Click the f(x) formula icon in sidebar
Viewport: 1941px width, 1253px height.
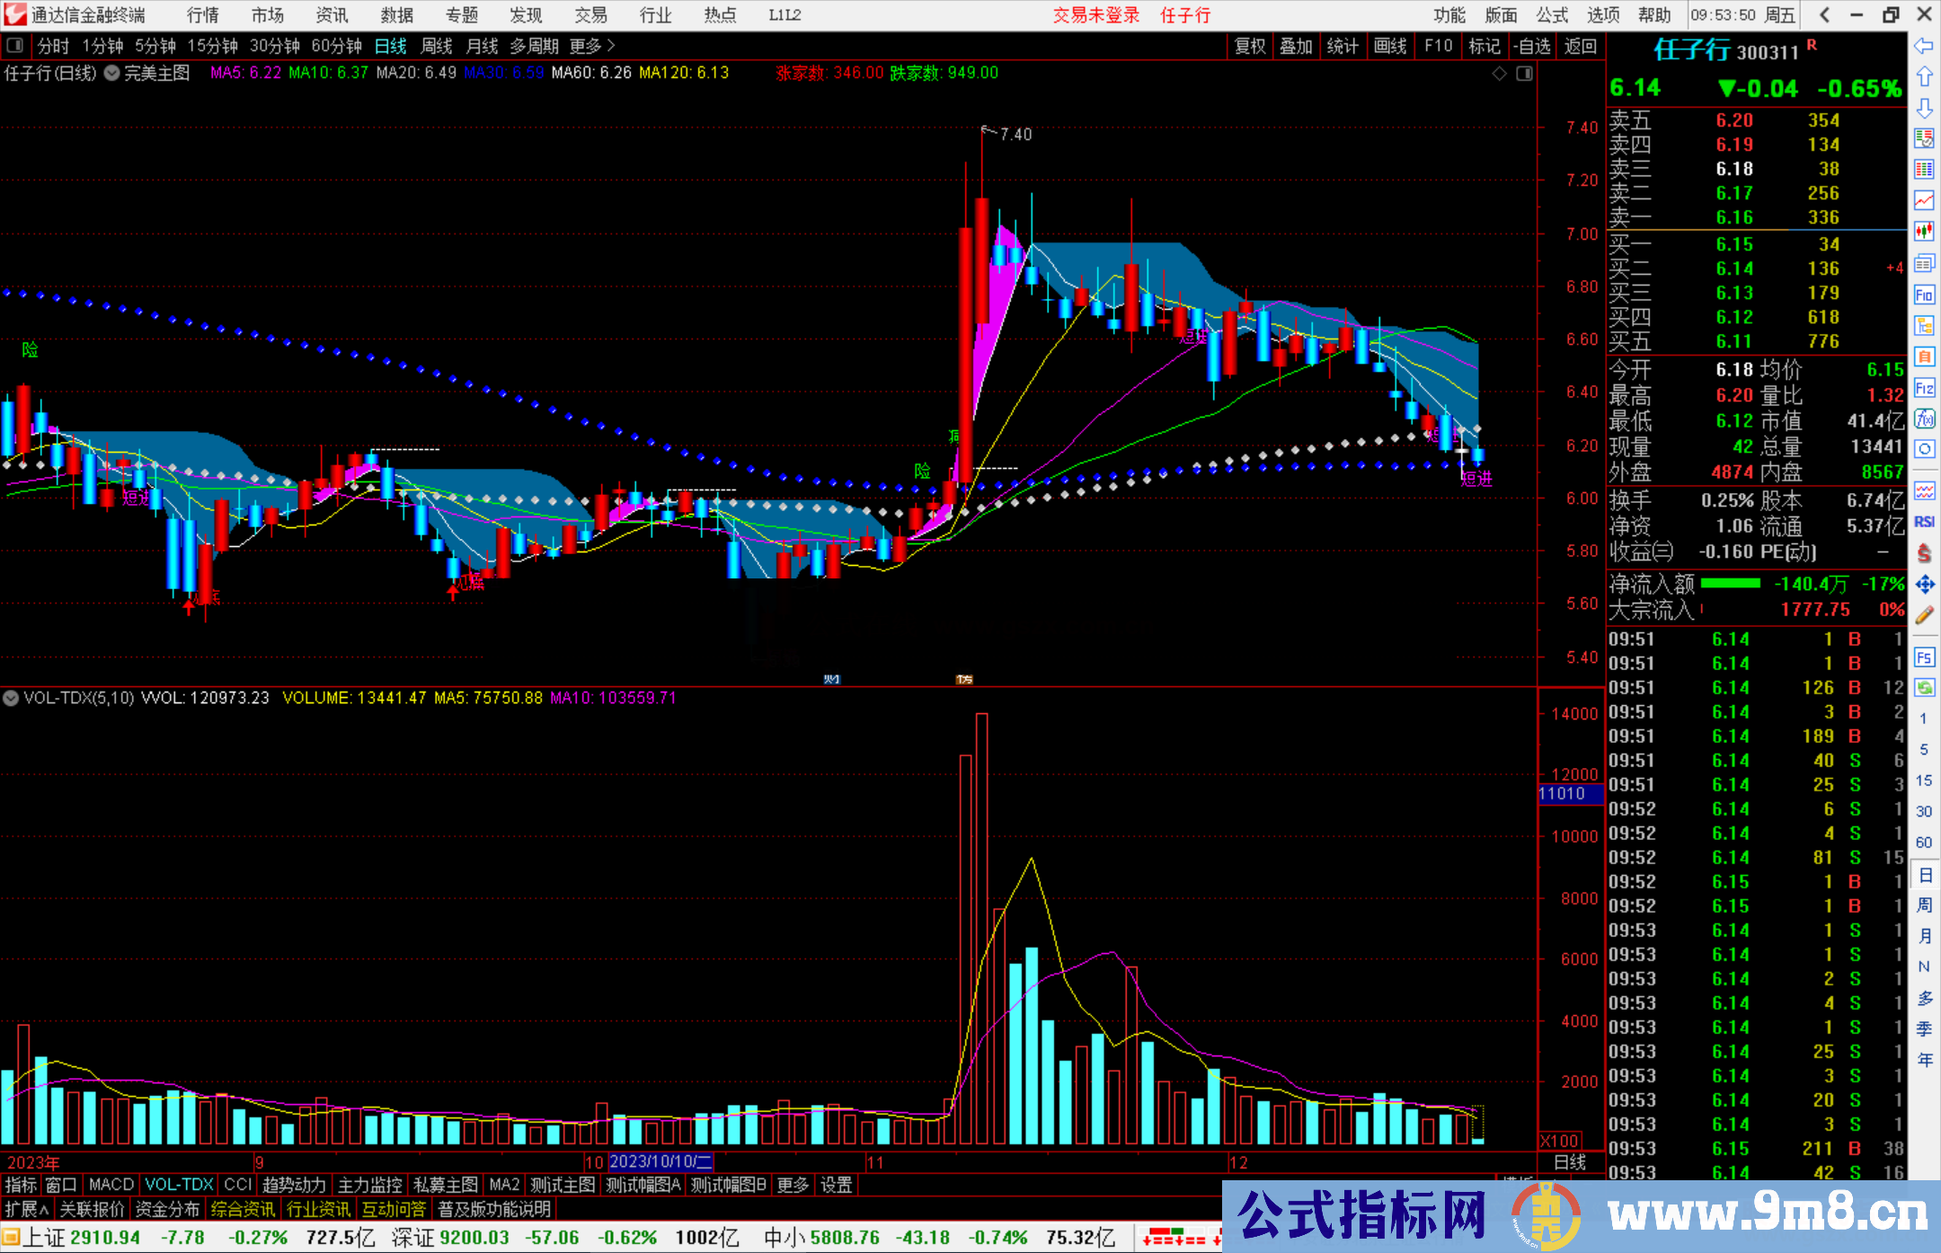point(1924,419)
